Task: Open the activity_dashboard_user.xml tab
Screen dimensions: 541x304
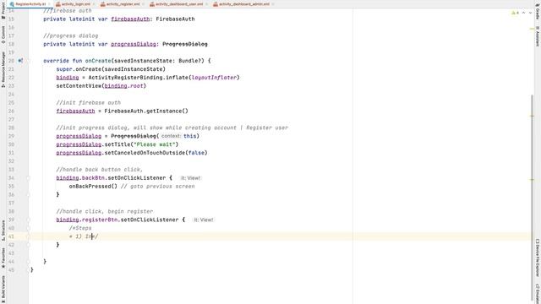Action: pyautogui.click(x=179, y=4)
